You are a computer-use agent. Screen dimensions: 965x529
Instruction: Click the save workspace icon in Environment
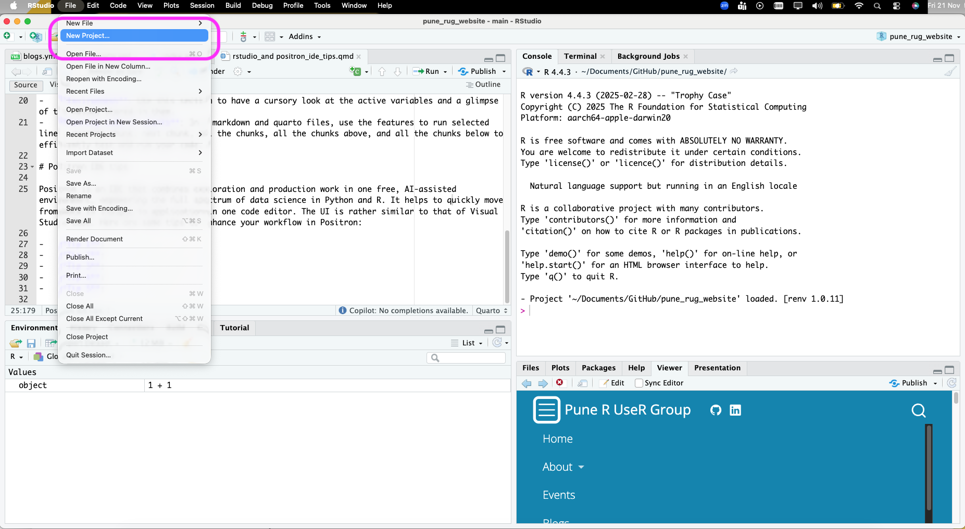click(x=31, y=343)
